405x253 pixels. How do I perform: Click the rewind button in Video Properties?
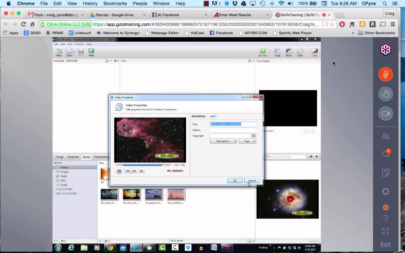(127, 171)
